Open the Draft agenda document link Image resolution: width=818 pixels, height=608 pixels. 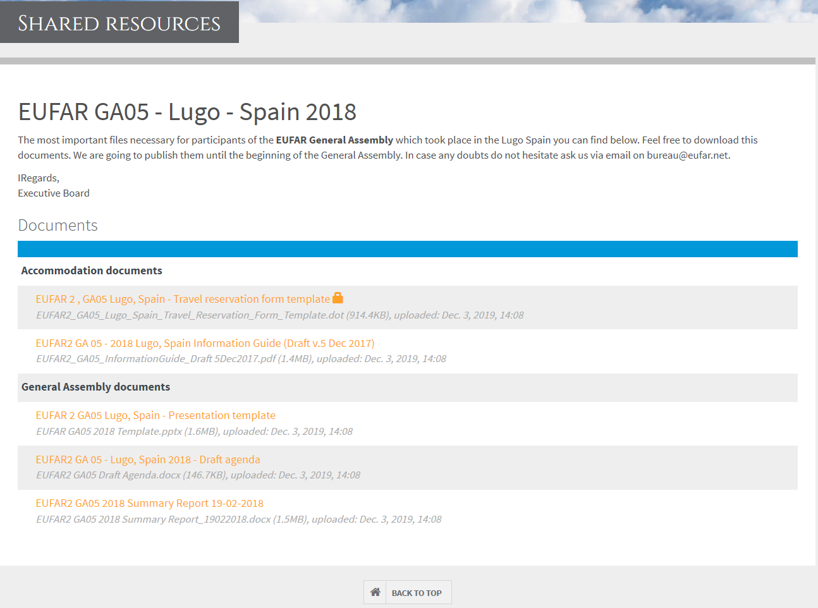(x=148, y=459)
